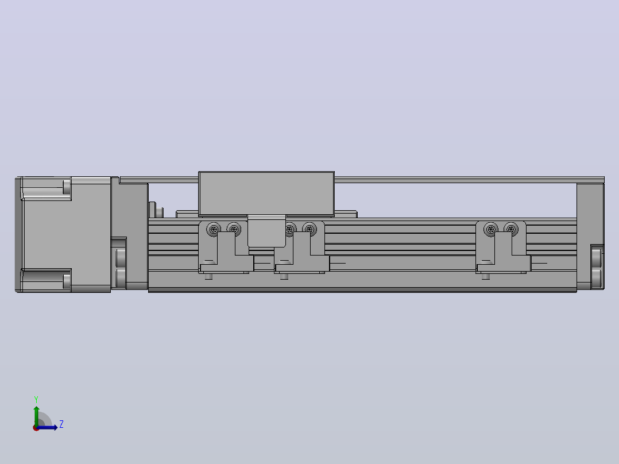
Task: Select the large carriage block on top of the rail
Action: click(266, 194)
